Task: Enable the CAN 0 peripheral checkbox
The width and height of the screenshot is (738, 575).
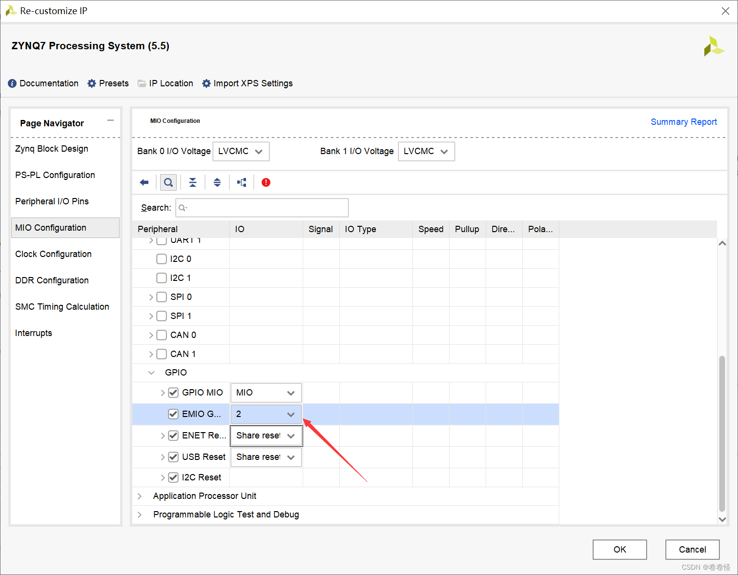Action: pyautogui.click(x=162, y=335)
